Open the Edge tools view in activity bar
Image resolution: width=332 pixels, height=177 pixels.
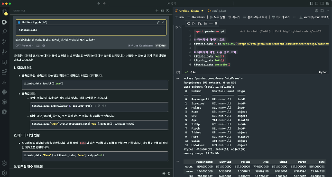point(4,112)
